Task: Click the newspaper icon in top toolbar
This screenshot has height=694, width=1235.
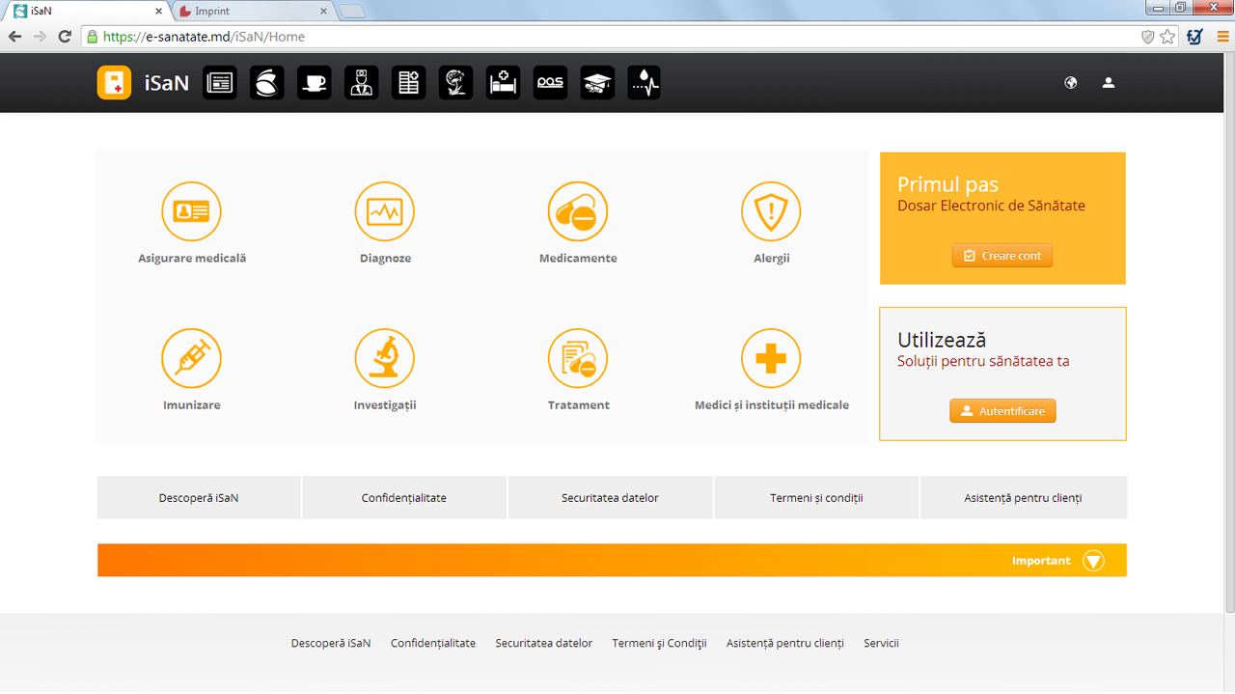Action: [220, 83]
